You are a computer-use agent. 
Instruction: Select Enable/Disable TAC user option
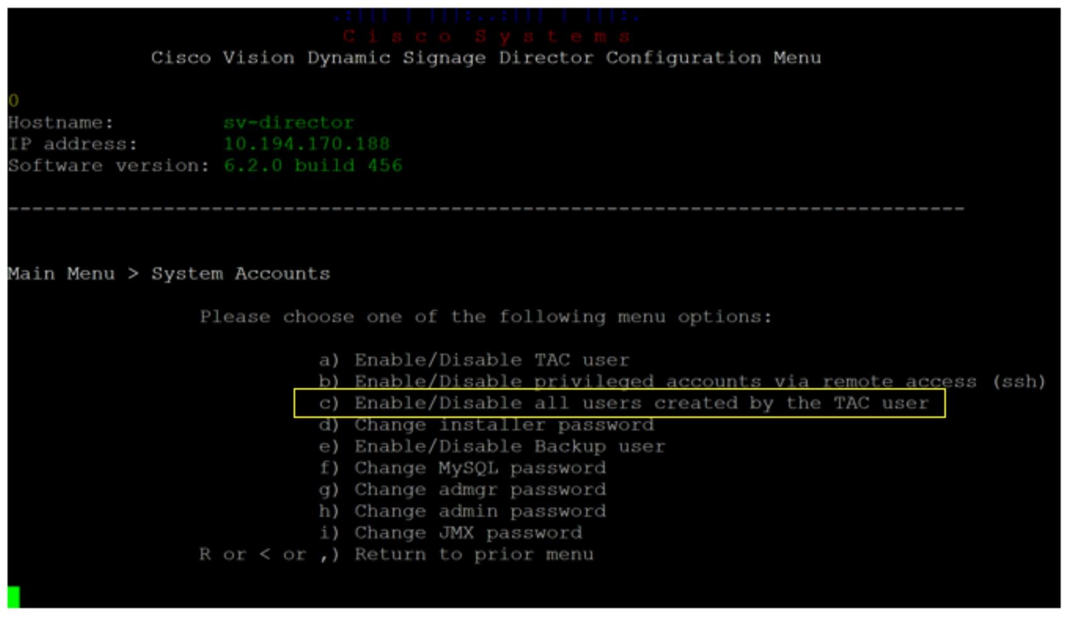(473, 360)
